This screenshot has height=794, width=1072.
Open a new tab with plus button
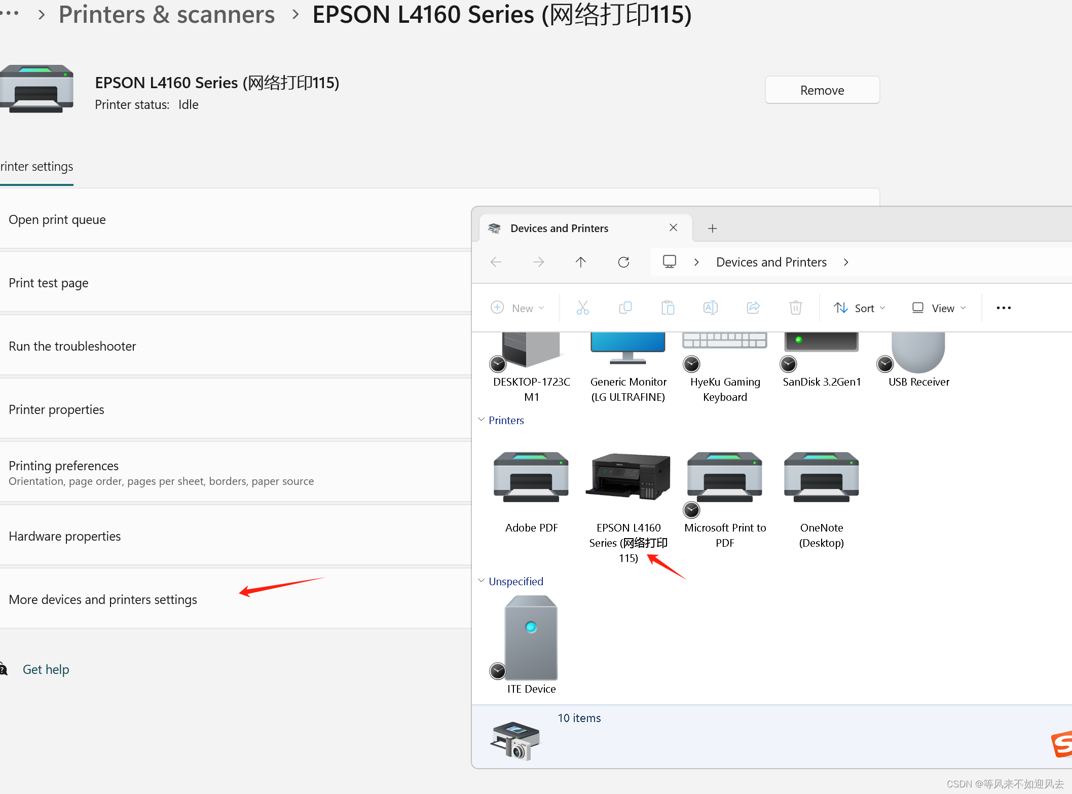click(712, 229)
